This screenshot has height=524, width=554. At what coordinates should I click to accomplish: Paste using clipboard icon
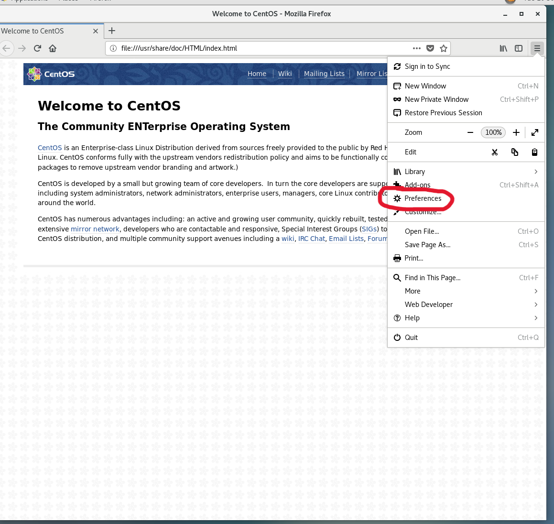tap(534, 152)
